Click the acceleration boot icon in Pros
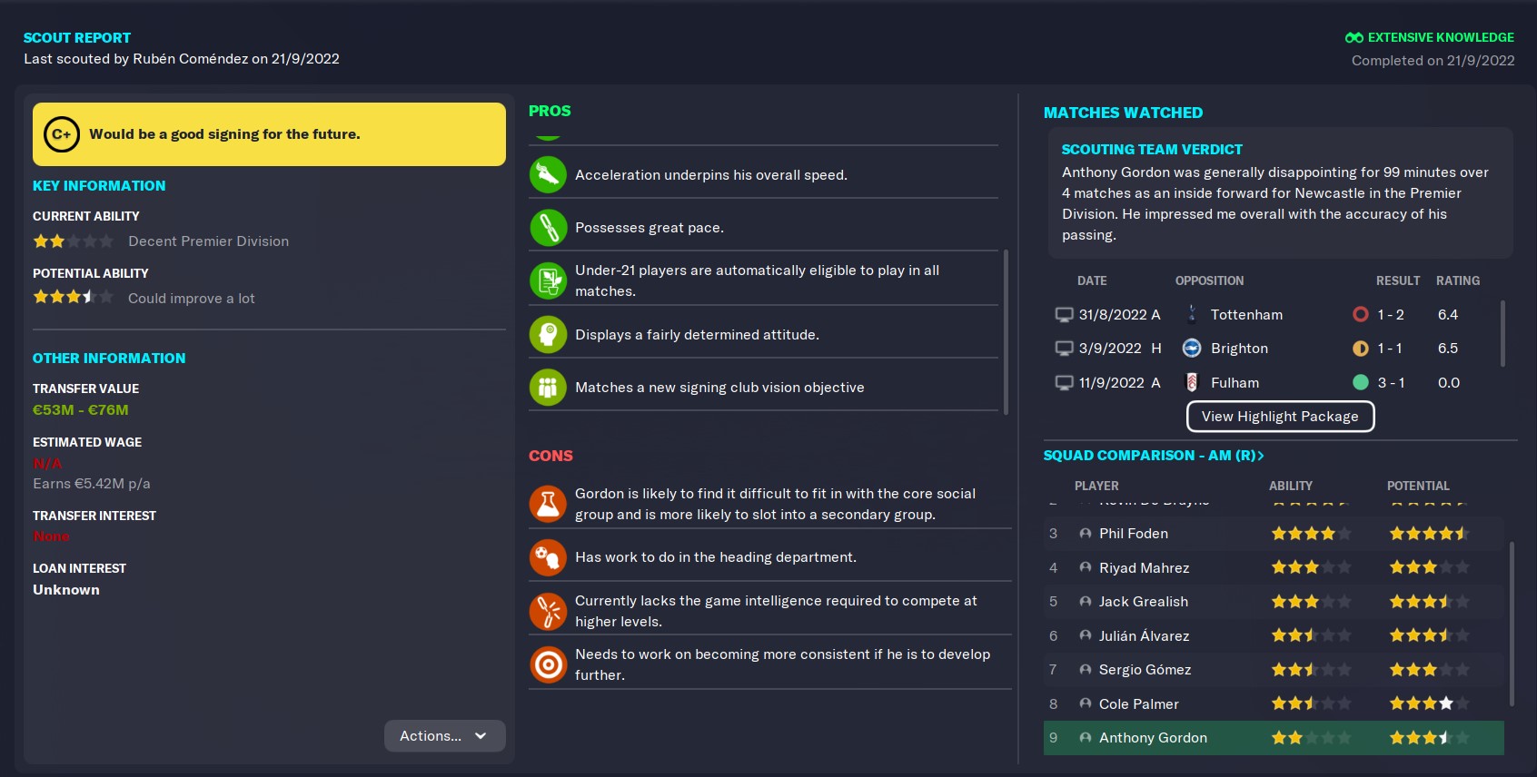The height and width of the screenshot is (777, 1537). (x=548, y=175)
